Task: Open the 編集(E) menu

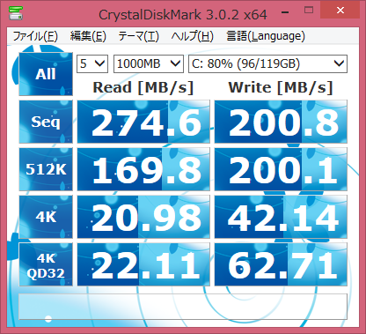Action: point(88,36)
